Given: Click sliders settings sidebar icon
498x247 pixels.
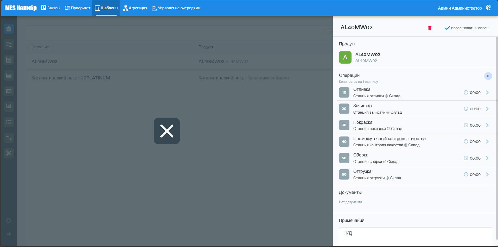Looking at the screenshot, I should click(9, 44).
